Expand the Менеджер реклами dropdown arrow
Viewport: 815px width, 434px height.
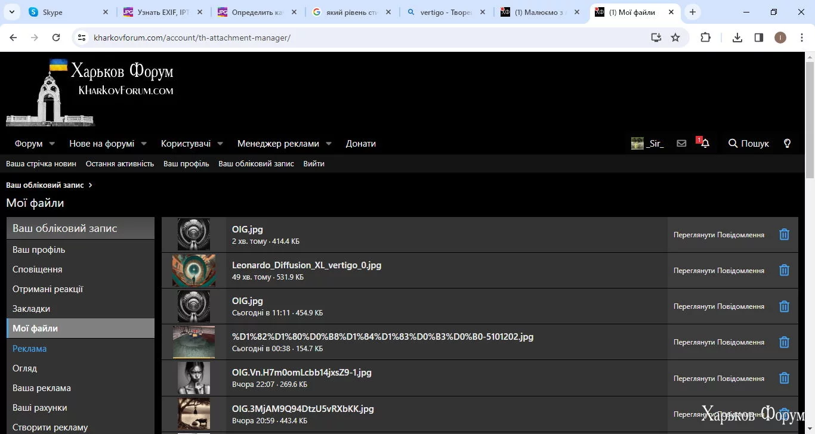tap(329, 144)
